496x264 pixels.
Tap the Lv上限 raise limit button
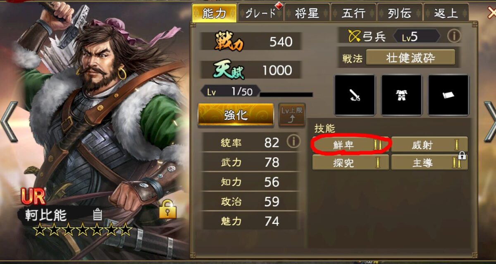[x=292, y=115]
